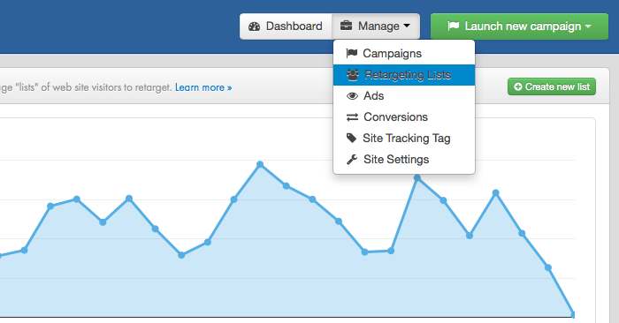The width and height of the screenshot is (619, 323).
Task: Click the Conversions arrows icon
Action: (352, 117)
